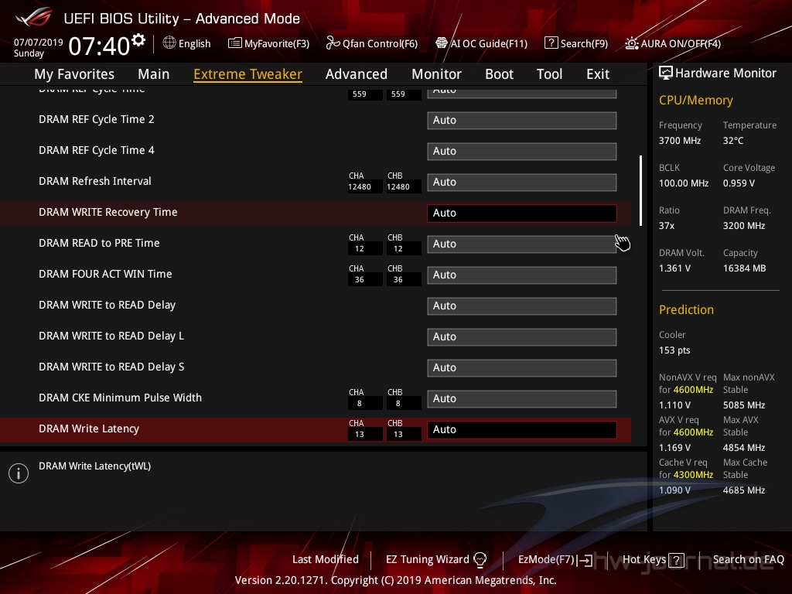Click the EZ Tuning Wizard bulb icon
This screenshot has height=594, width=792.
pos(480,560)
